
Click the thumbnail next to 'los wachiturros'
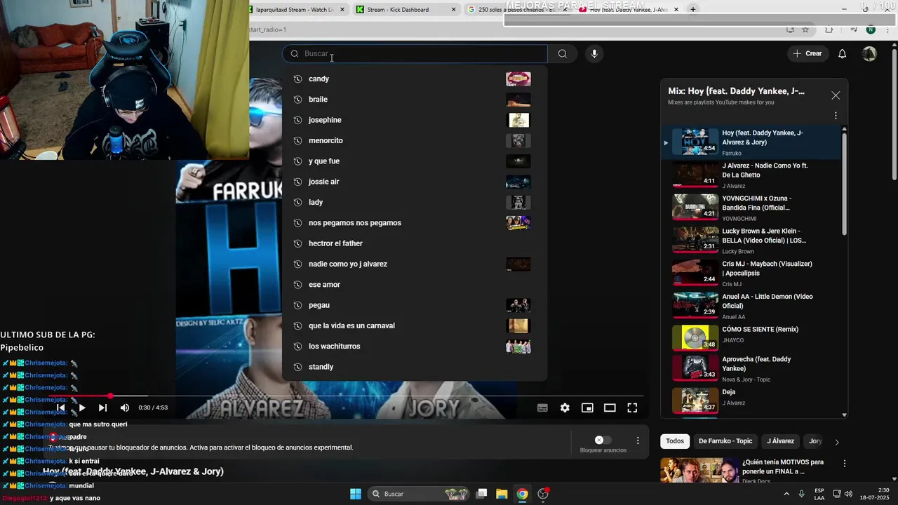(x=518, y=346)
